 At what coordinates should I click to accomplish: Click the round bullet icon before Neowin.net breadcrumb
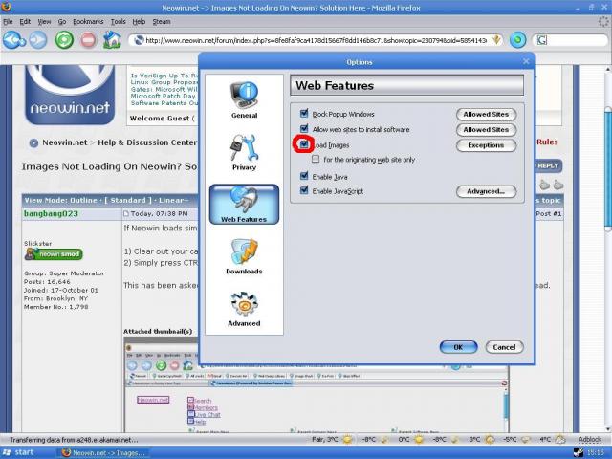pyautogui.click(x=33, y=142)
